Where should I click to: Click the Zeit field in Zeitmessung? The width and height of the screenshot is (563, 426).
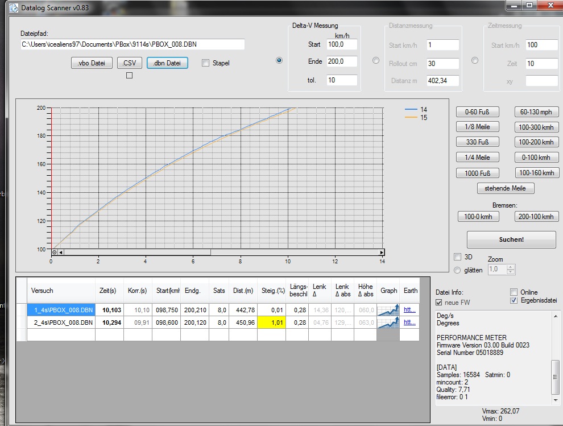(541, 64)
